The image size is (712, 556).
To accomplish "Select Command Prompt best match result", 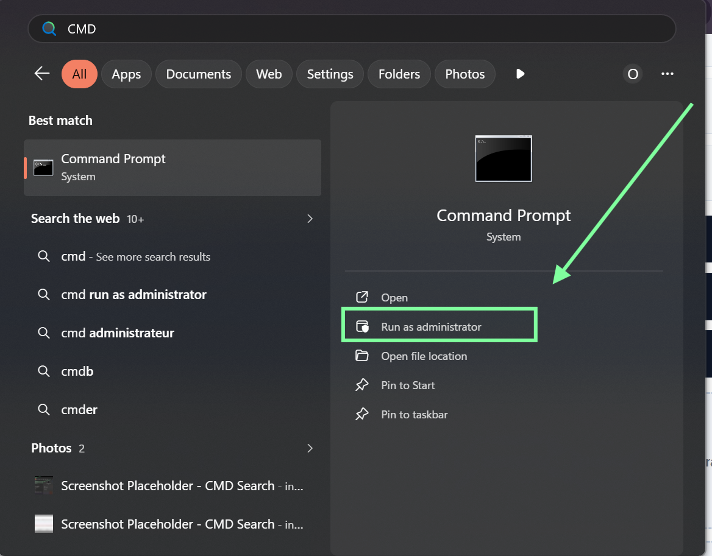I will (173, 168).
